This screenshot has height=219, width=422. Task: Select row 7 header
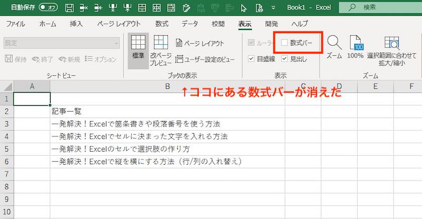tap(7, 174)
